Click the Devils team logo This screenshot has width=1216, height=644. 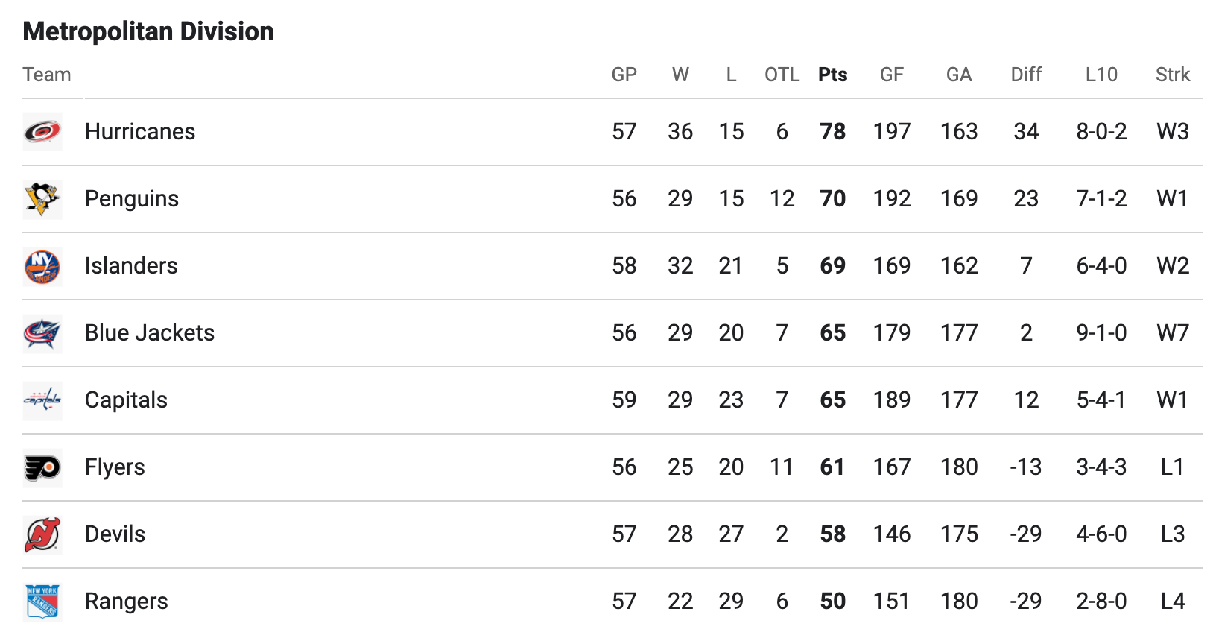click(x=42, y=534)
